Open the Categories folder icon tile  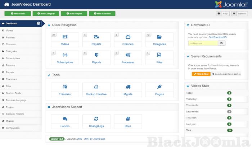[159, 37]
